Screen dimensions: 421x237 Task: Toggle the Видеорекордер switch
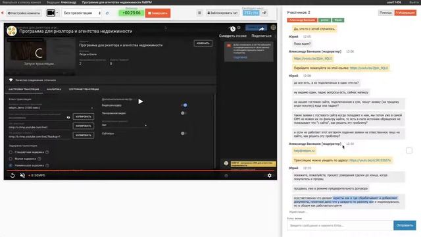[184, 105]
